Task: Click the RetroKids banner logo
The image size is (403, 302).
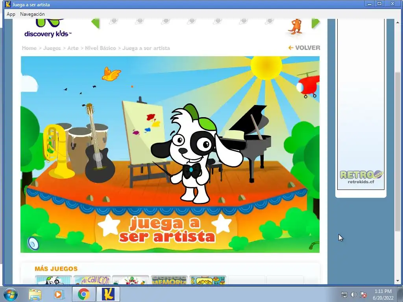Action: point(361,175)
